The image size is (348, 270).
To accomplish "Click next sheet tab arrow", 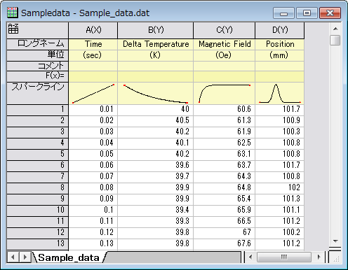I will (x=25, y=257).
